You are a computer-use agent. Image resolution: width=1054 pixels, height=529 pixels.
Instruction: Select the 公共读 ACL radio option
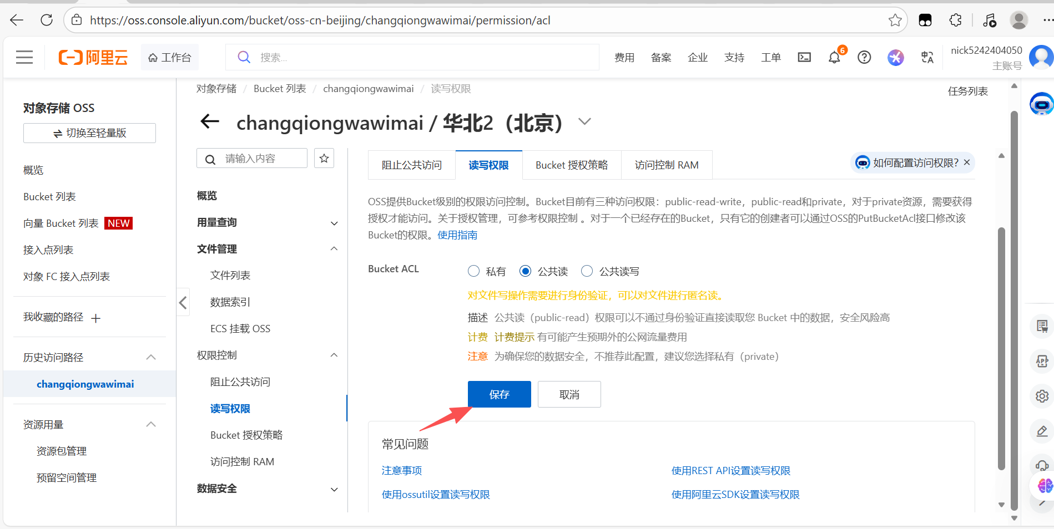tap(525, 271)
